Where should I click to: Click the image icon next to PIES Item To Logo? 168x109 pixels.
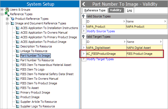pos(17,69)
